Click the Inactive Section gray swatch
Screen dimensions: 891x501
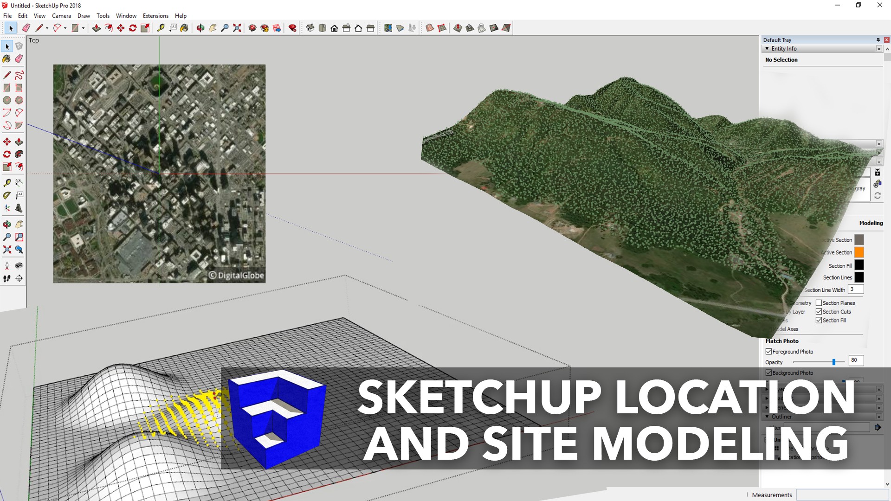tap(859, 240)
